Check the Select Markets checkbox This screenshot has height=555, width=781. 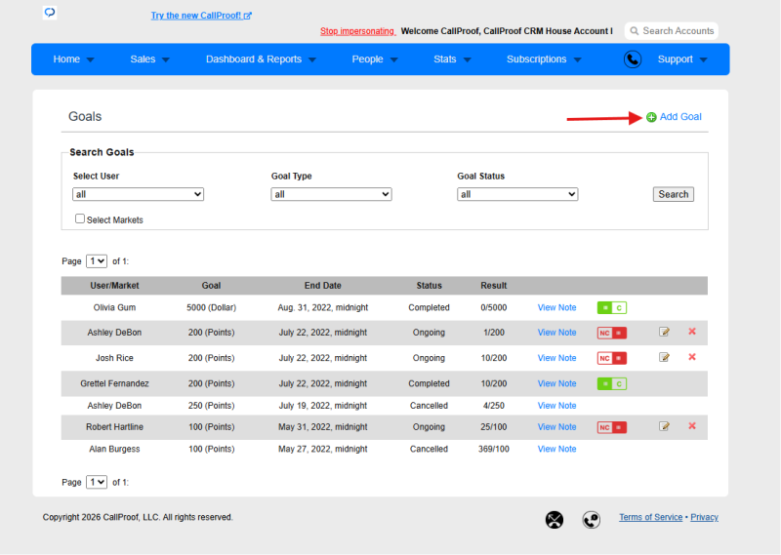80,218
